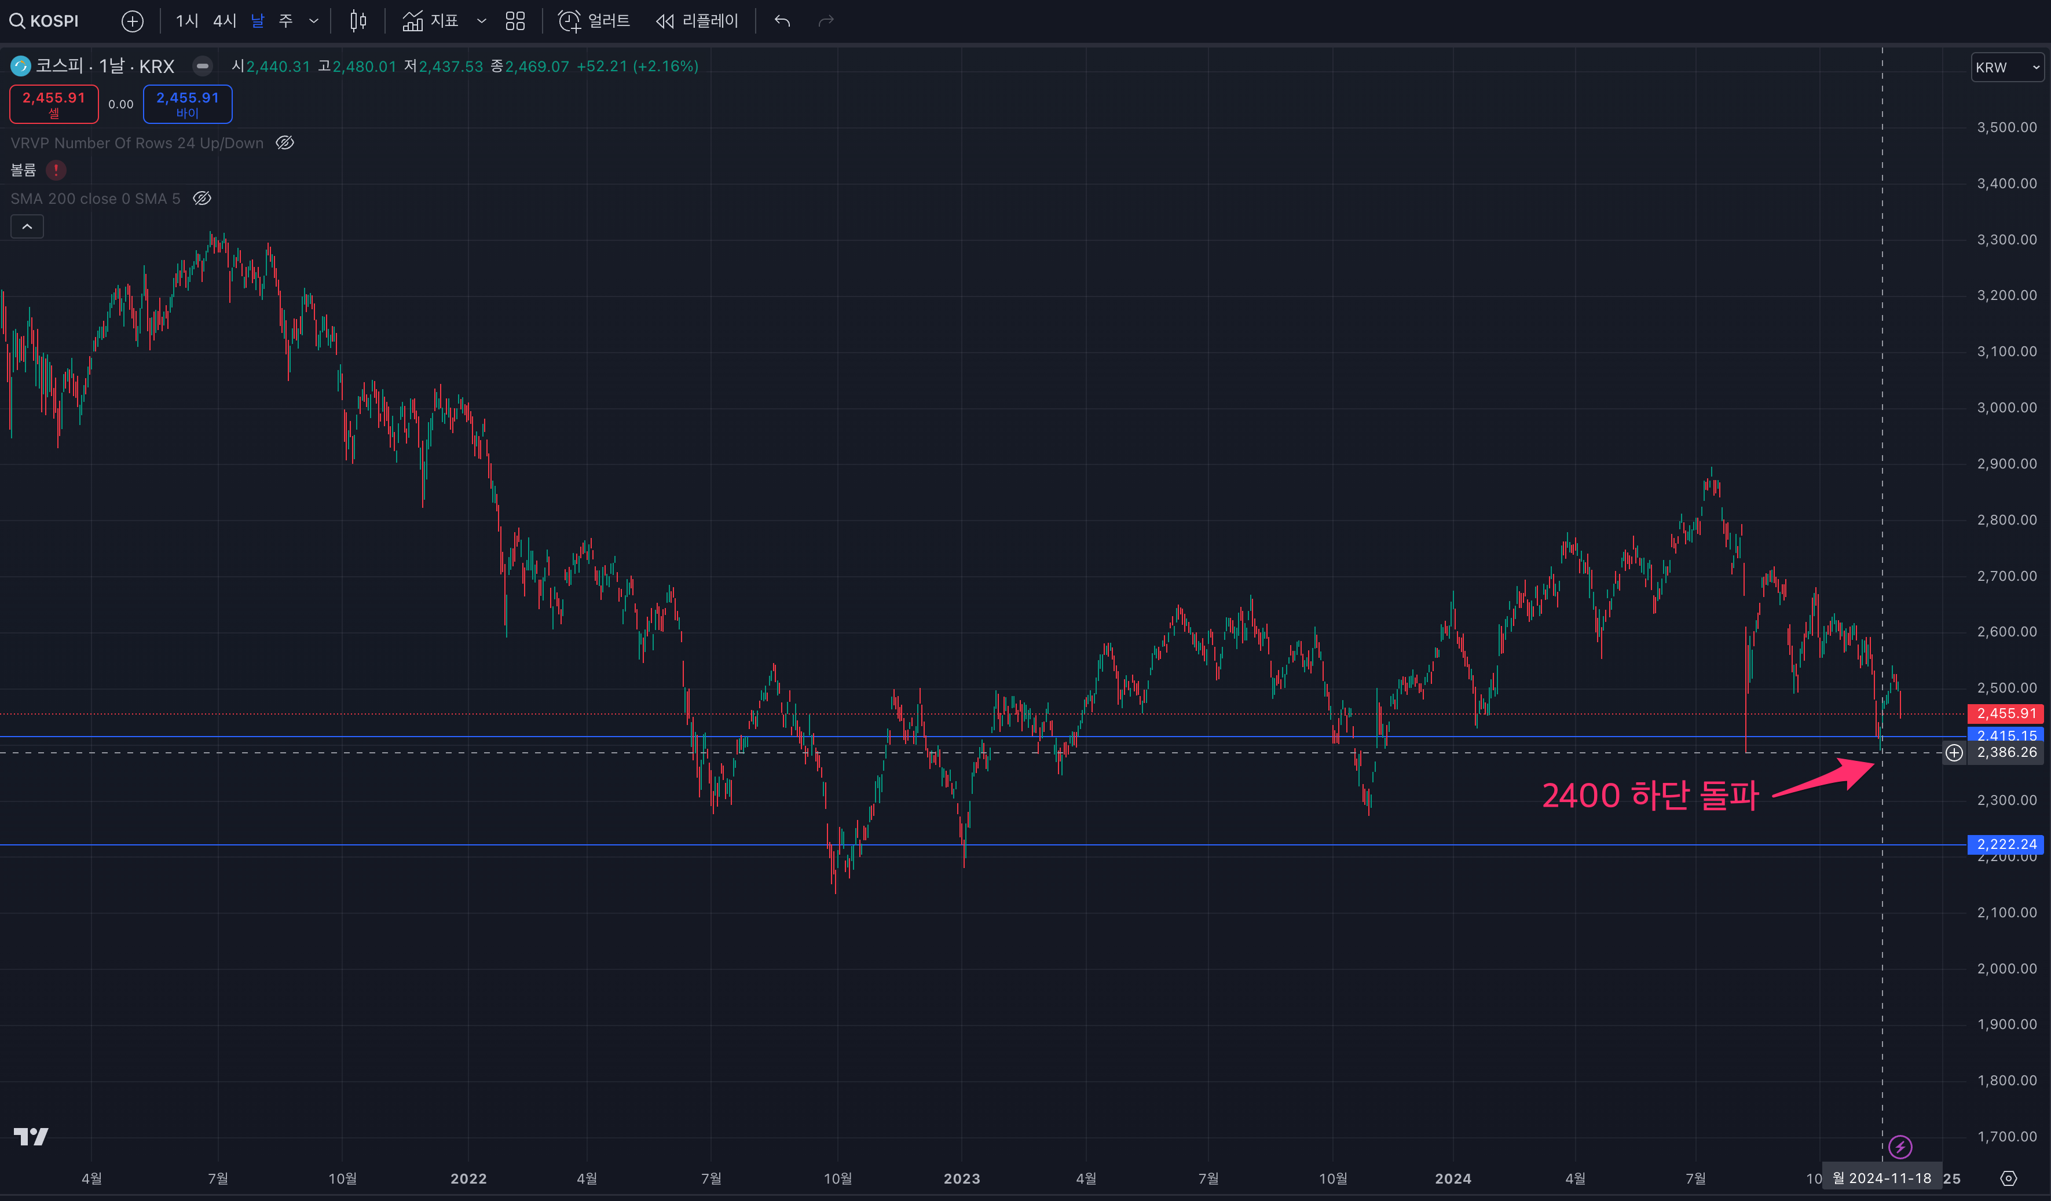Start bar replay with the 리플레이 button
This screenshot has width=2051, height=1201.
click(698, 21)
